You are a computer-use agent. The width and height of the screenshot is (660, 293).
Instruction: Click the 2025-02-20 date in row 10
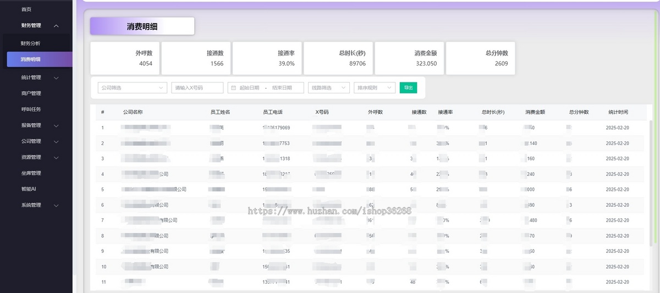click(617, 267)
